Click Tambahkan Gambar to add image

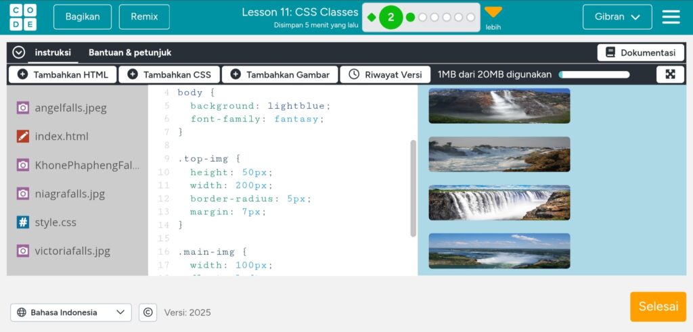pos(279,74)
